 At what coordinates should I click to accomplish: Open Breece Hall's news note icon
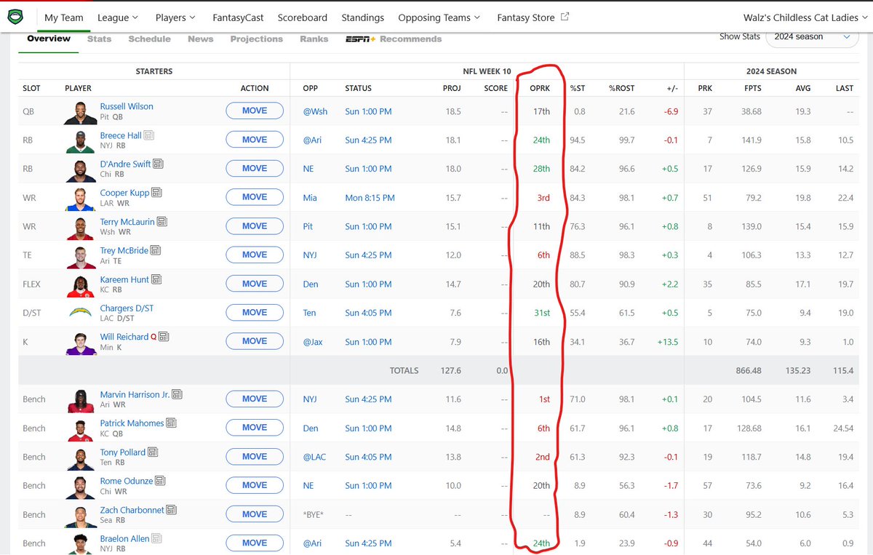[x=148, y=135]
